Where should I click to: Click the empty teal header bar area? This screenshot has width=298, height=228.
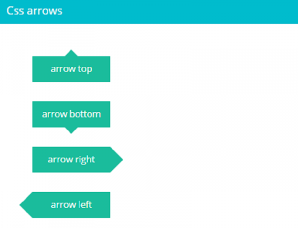pos(189,11)
